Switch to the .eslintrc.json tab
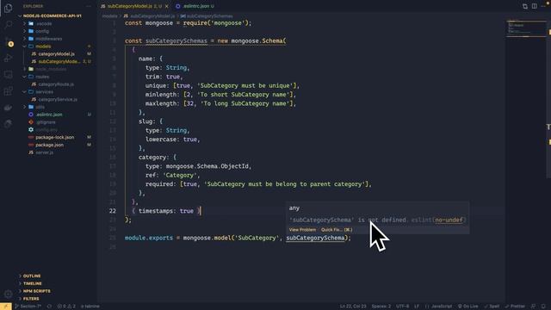Screen dimensions: 551x310 click(195, 6)
